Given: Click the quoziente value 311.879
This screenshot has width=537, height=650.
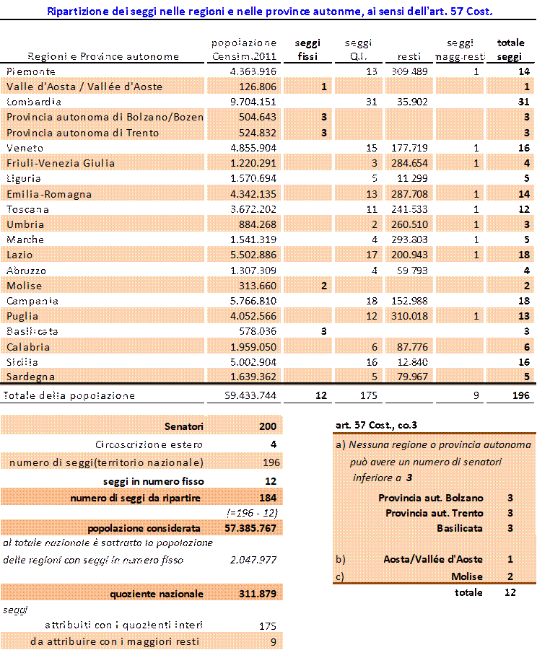Looking at the screenshot, I should tap(258, 594).
